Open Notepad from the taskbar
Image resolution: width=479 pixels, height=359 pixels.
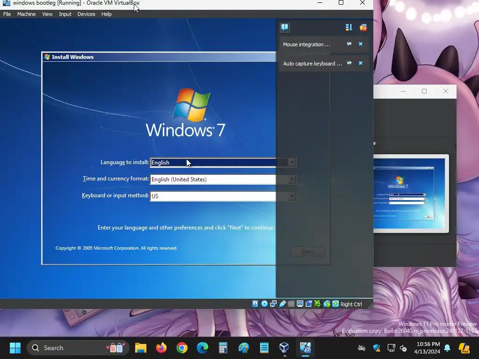pos(264,348)
